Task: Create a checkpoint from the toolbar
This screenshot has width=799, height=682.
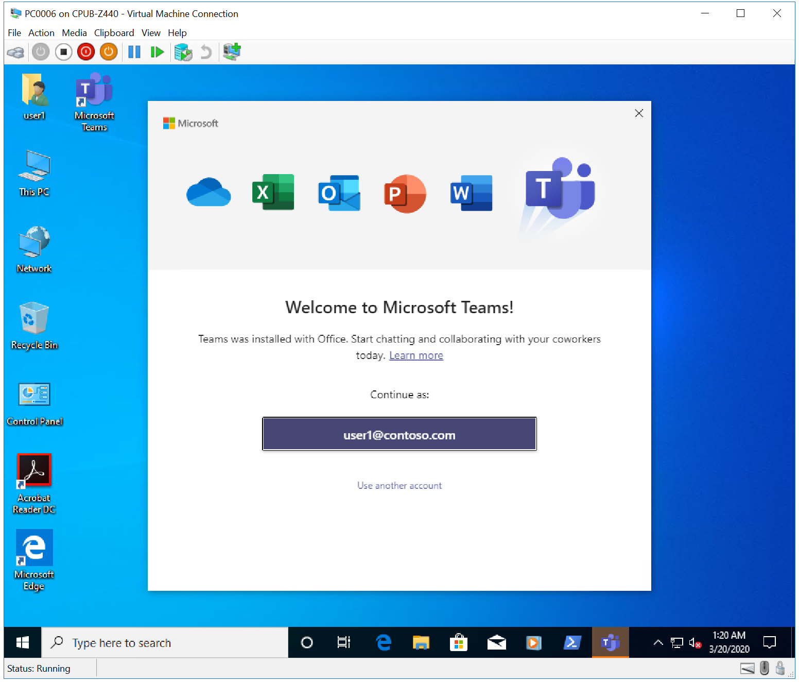Action: point(183,52)
